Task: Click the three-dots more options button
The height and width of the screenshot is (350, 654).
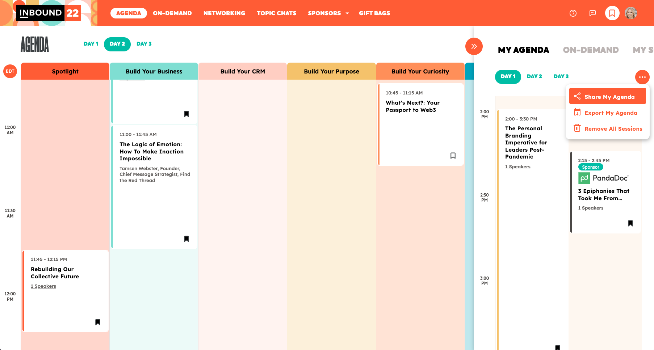Action: 642,77
